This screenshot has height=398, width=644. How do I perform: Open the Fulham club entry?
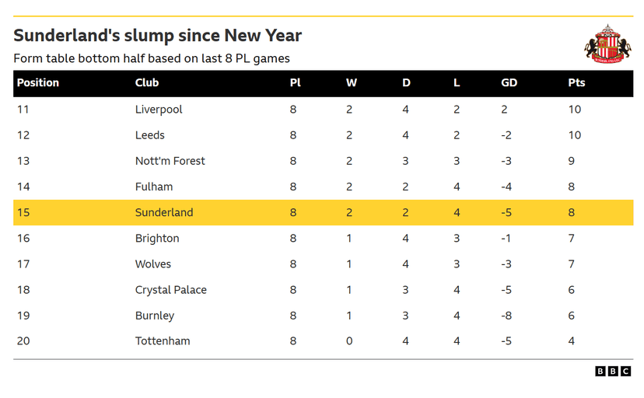tap(154, 187)
